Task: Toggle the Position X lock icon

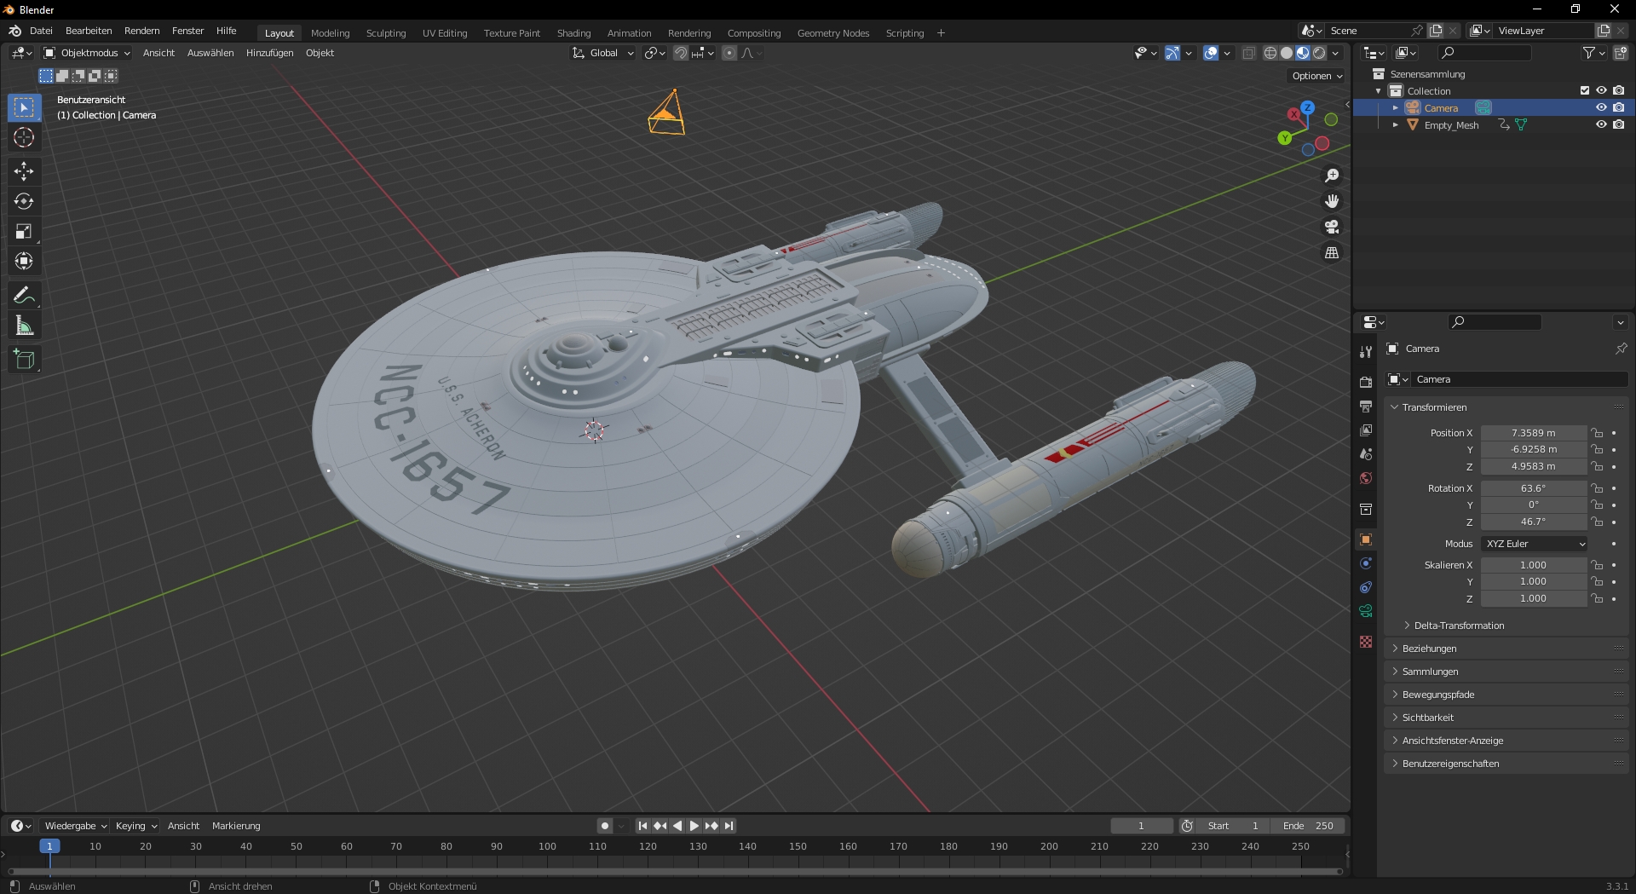Action: [1598, 433]
